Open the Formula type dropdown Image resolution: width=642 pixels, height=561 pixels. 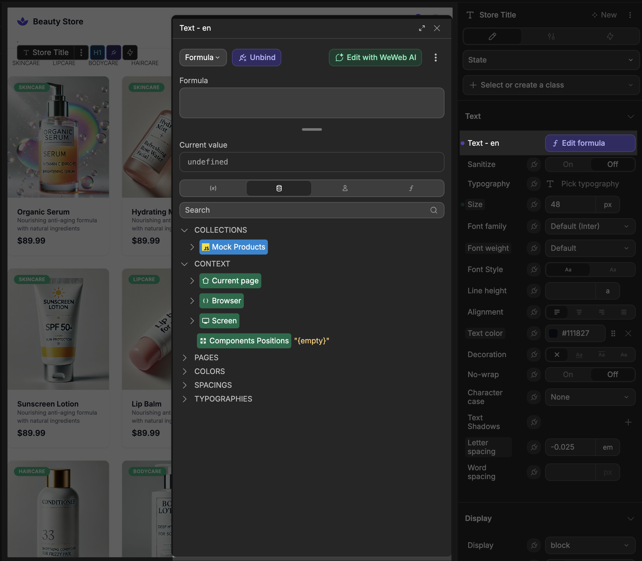pos(203,58)
